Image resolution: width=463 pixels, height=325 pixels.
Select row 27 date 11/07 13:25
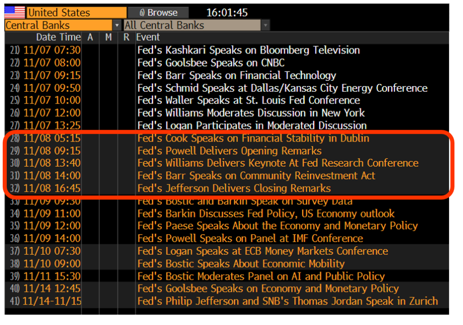pyautogui.click(x=52, y=126)
